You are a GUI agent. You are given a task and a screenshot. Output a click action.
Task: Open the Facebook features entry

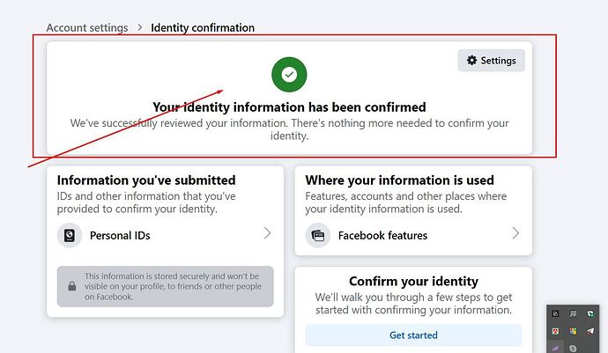(382, 235)
